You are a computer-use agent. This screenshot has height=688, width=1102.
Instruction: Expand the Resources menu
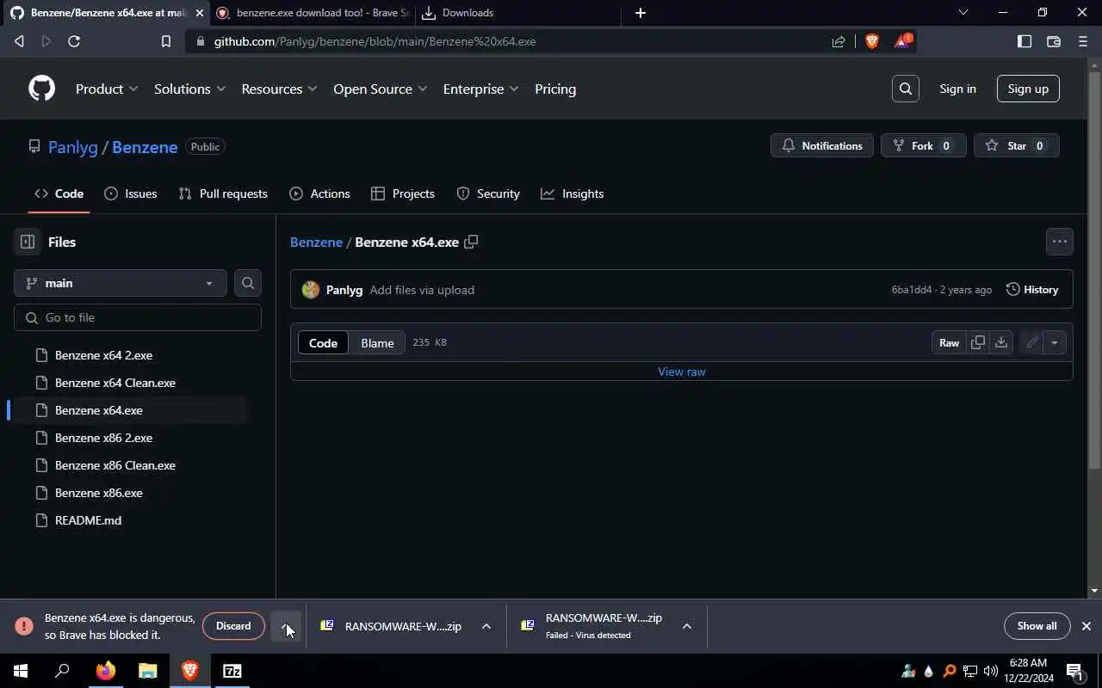point(279,89)
